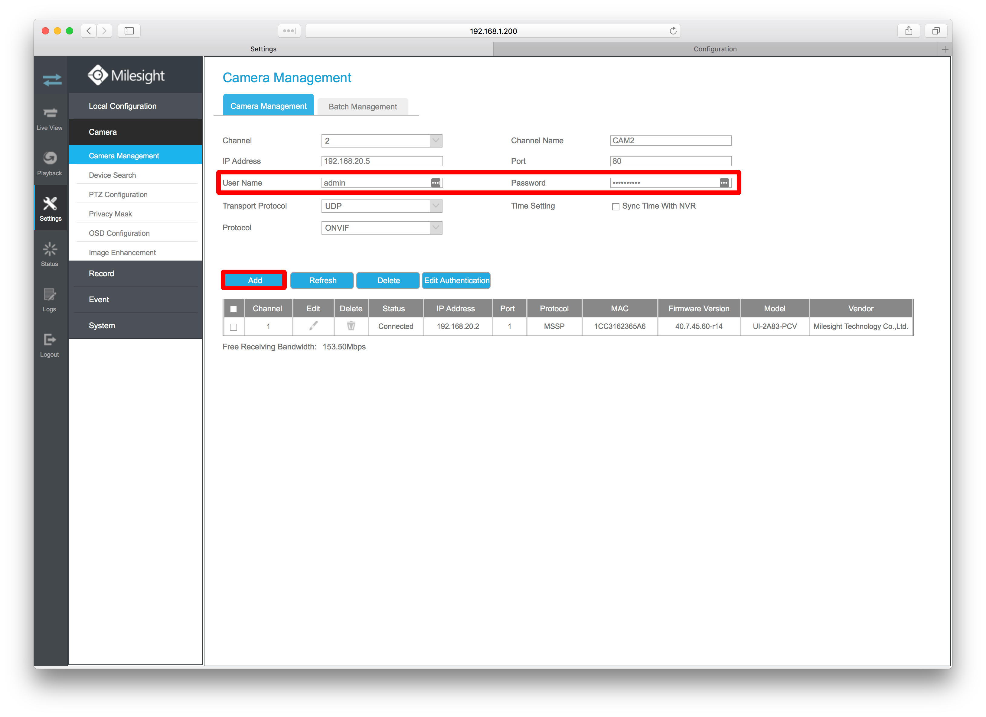The width and height of the screenshot is (986, 717).
Task: Click the pencil edit icon for channel 1
Action: [x=313, y=326]
